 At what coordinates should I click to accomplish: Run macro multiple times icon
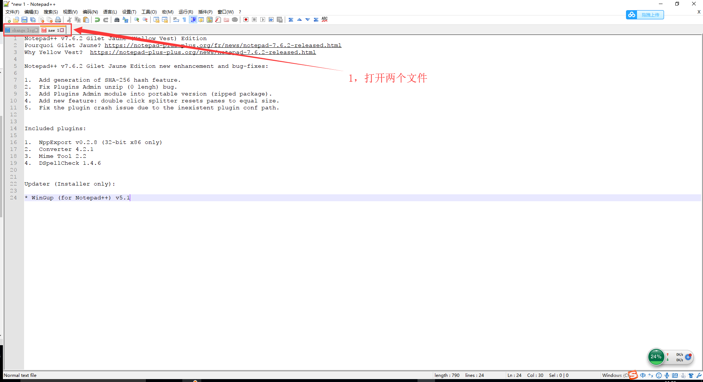[x=271, y=20]
